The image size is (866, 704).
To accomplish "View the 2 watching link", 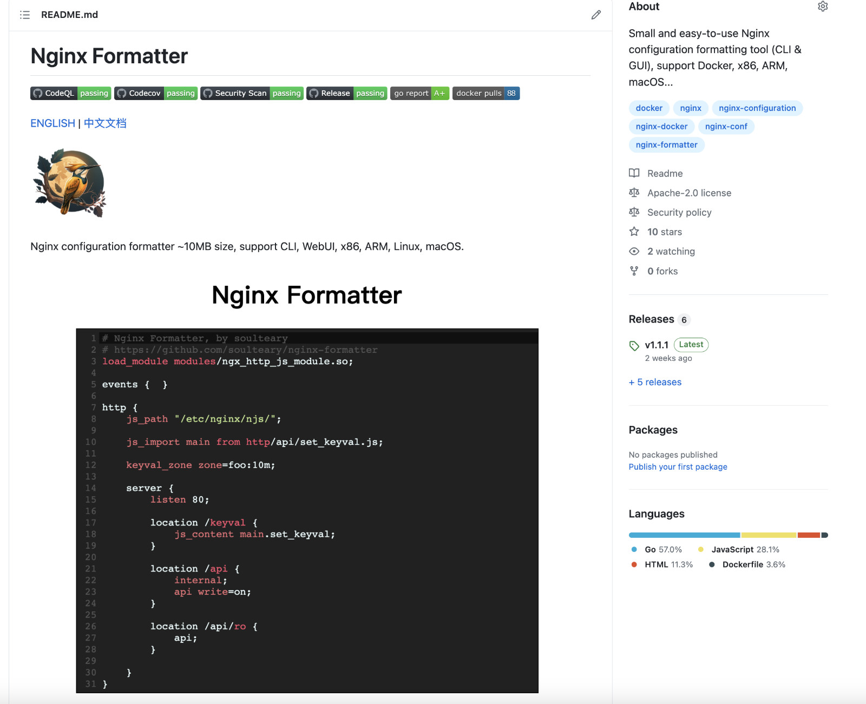I will 671,251.
